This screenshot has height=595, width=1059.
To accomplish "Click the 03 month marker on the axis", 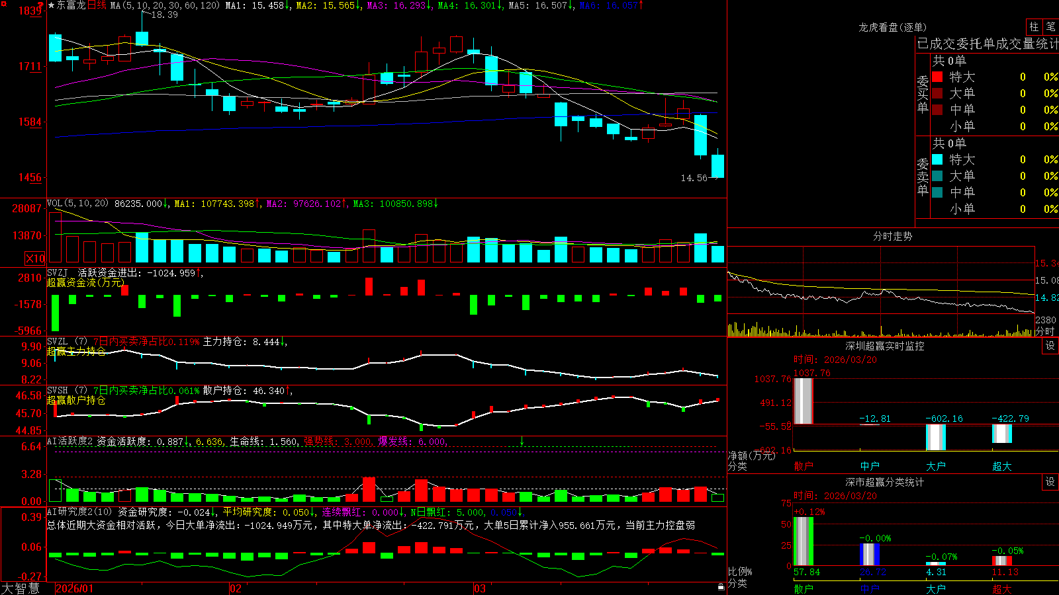I will [480, 588].
